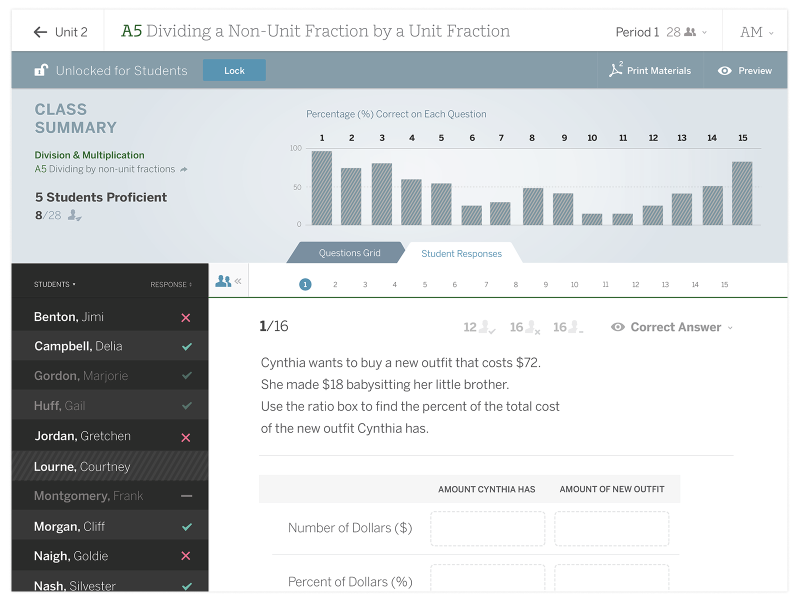This screenshot has height=601, width=800.
Task: Collapse the students panel with the people icon
Action: 228,281
